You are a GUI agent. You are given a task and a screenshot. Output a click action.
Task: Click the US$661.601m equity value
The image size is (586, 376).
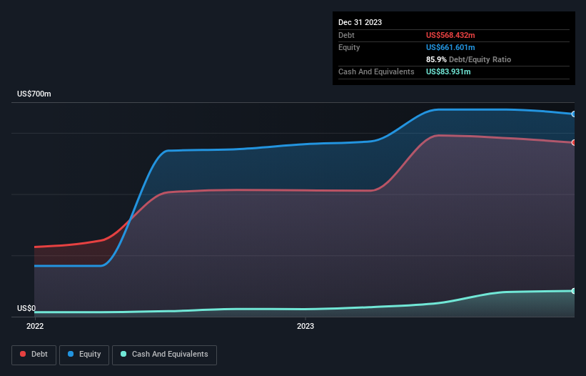450,47
